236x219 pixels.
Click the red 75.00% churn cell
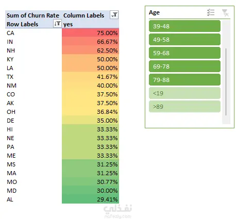pyautogui.click(x=90, y=32)
